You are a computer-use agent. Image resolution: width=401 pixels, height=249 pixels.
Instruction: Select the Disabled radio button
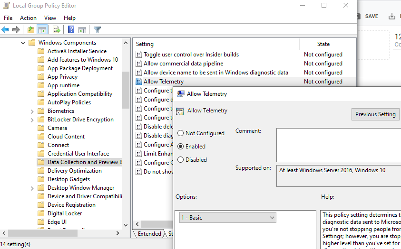point(181,160)
